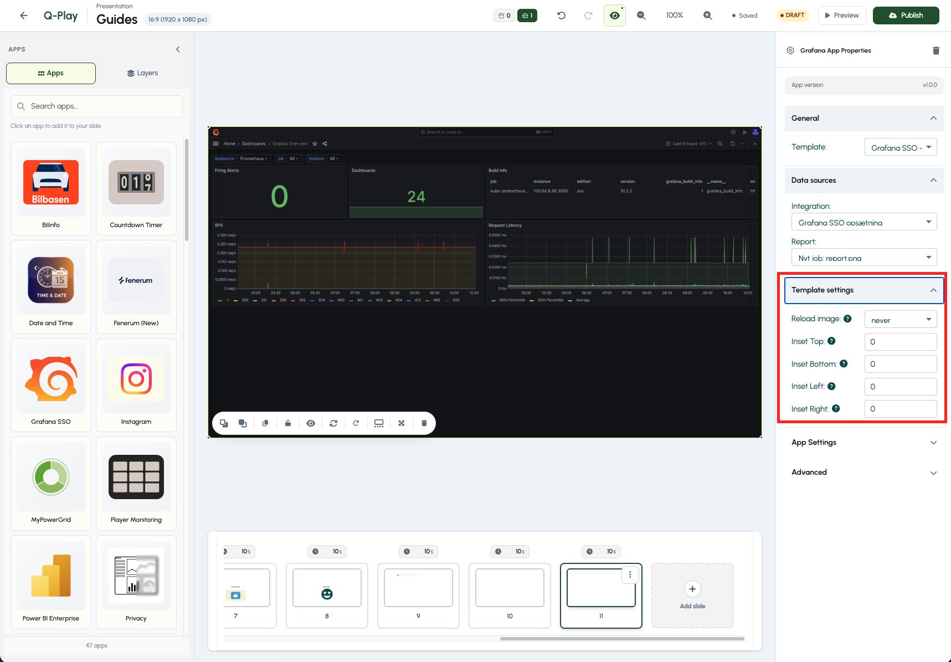Add the Bilinfo app
Viewport: 951px width, 662px height.
pyautogui.click(x=51, y=188)
